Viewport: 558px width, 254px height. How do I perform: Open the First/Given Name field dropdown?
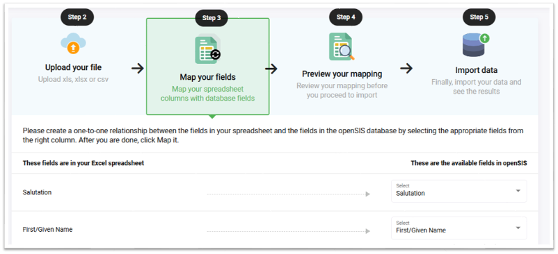459,228
